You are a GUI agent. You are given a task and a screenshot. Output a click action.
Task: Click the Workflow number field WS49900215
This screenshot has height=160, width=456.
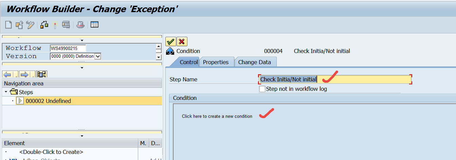(x=68, y=48)
